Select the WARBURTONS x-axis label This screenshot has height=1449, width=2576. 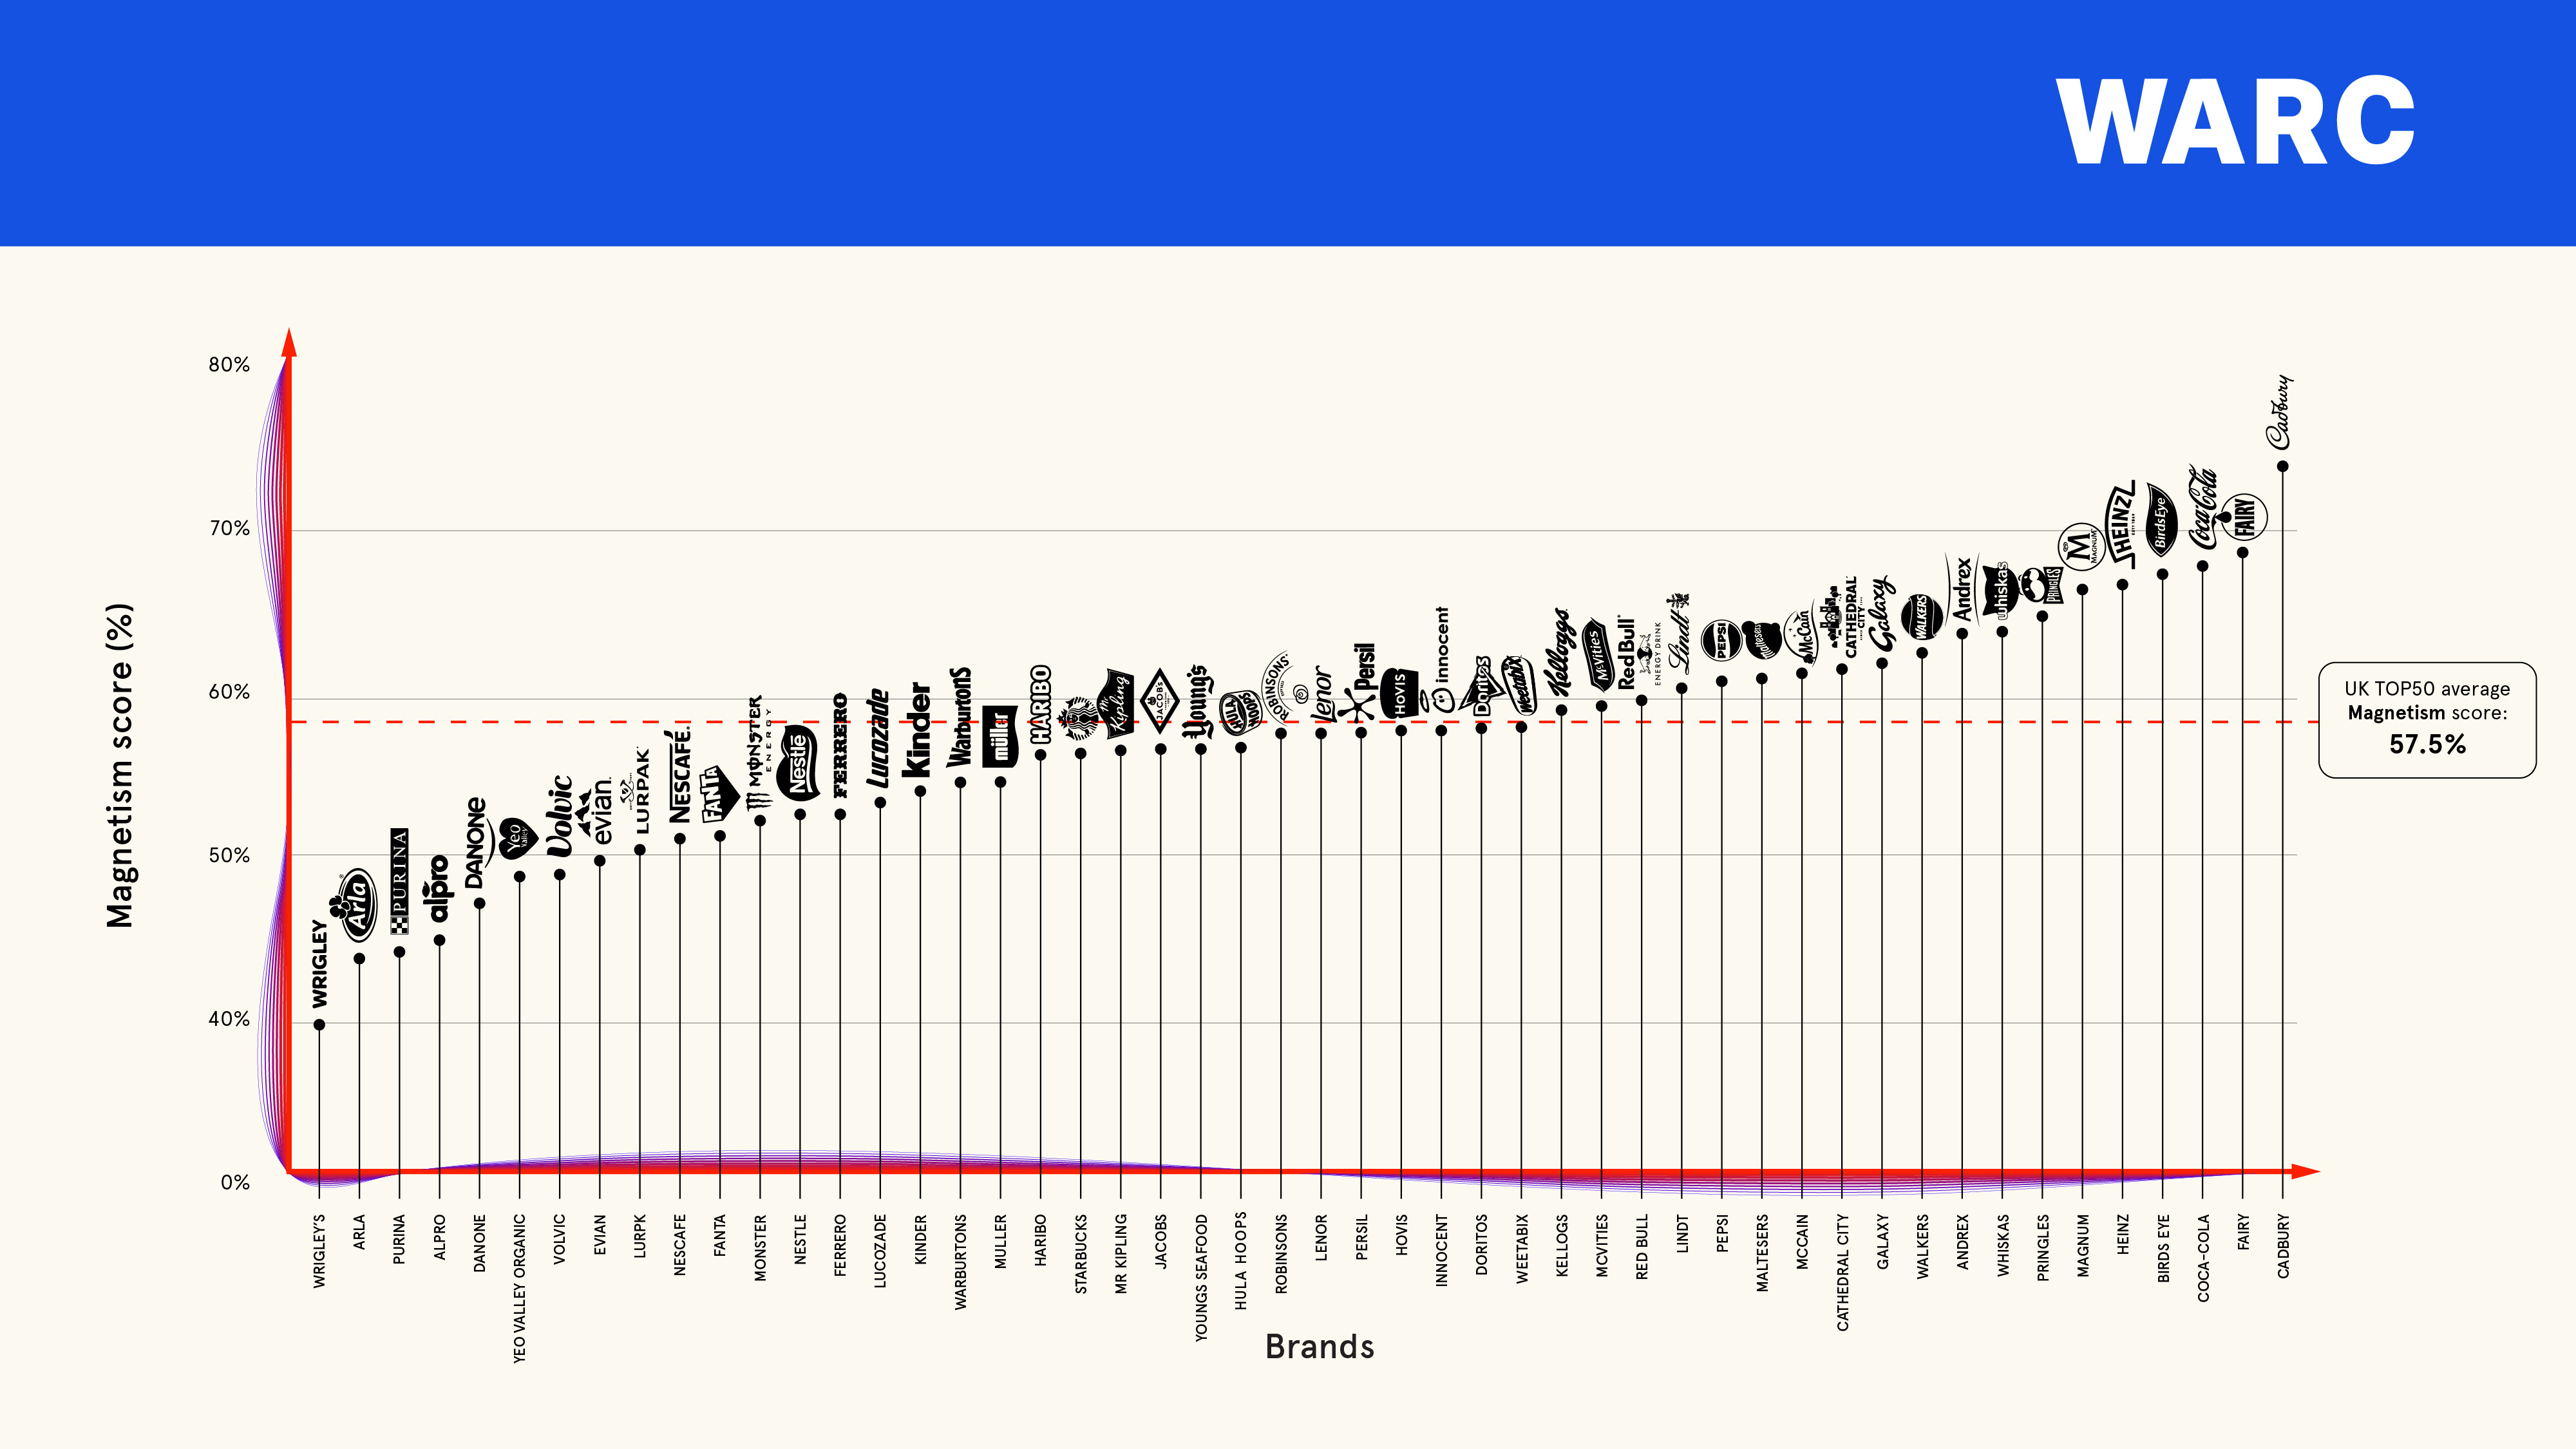[960, 1262]
